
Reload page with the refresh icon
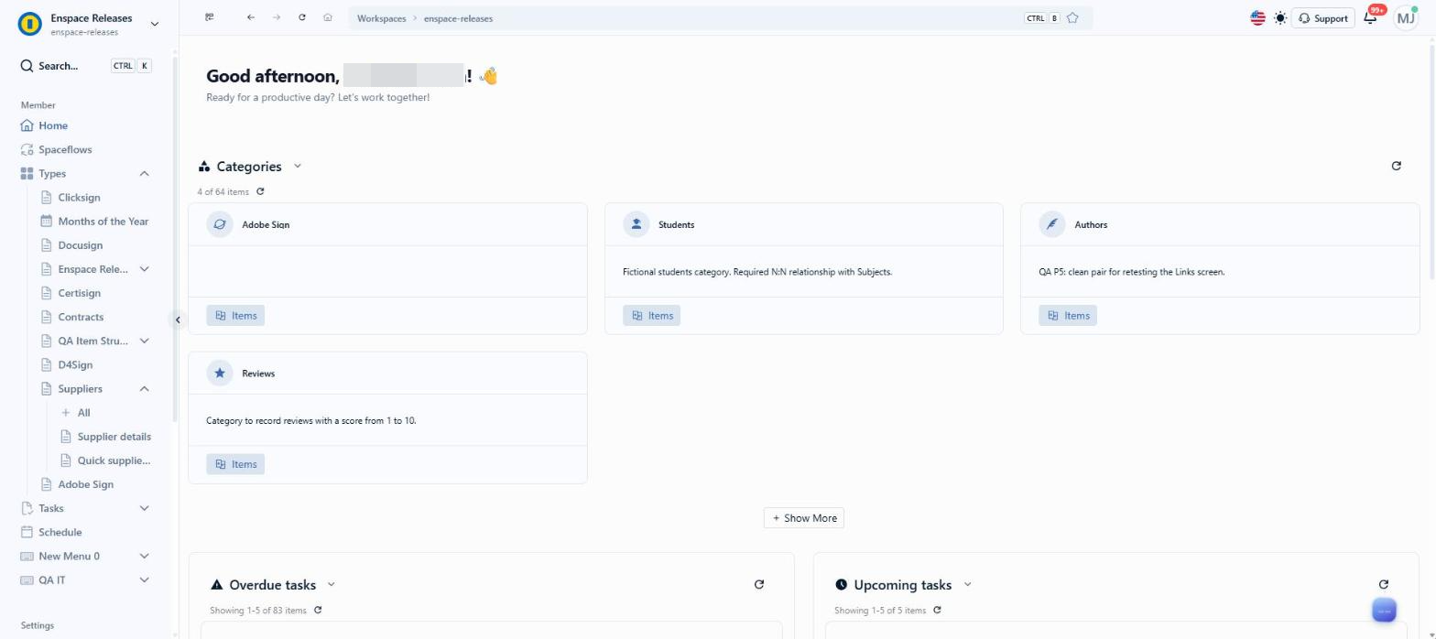pyautogui.click(x=301, y=17)
